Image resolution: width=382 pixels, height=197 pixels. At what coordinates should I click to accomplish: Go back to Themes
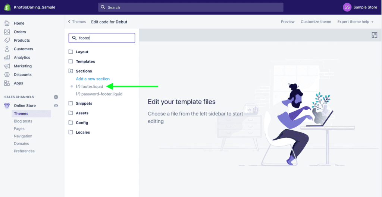[77, 22]
